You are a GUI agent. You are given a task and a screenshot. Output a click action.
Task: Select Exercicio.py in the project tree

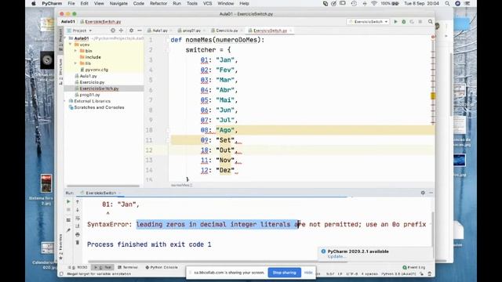[92, 82]
